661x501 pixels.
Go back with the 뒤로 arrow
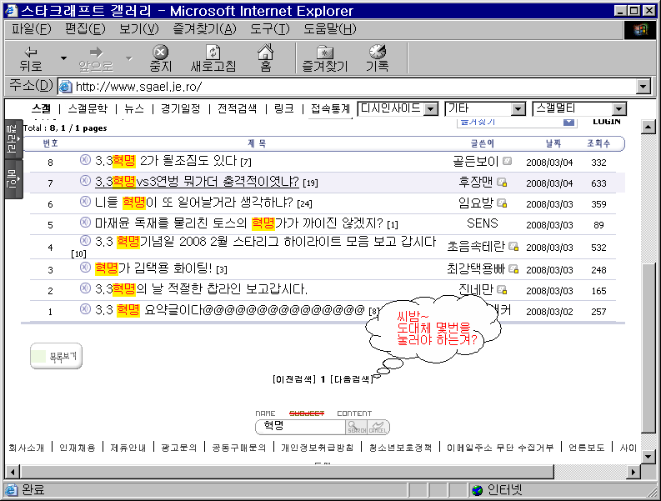31,58
